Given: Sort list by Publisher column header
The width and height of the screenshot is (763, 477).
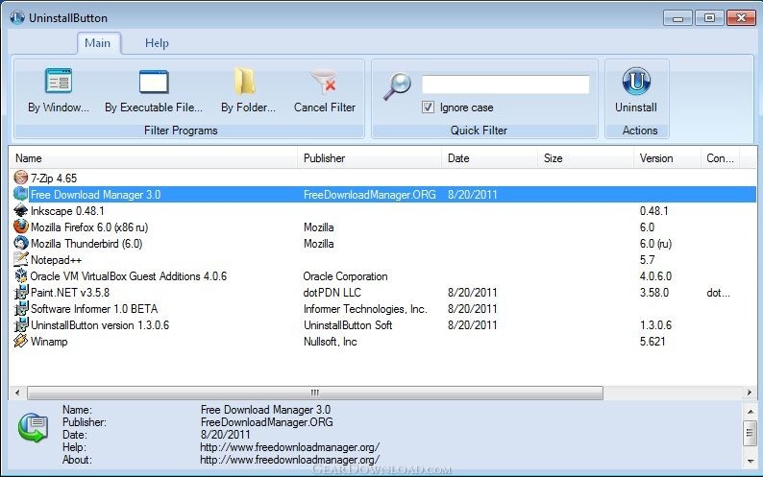Looking at the screenshot, I should 369,158.
